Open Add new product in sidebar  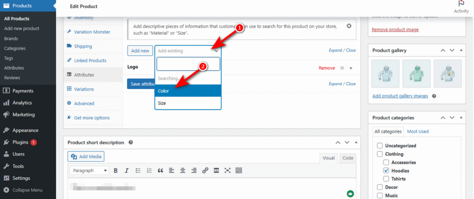click(22, 29)
